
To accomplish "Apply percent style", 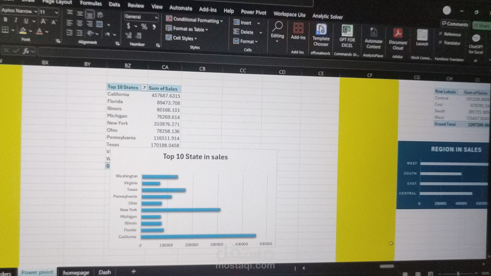I will pos(144,27).
